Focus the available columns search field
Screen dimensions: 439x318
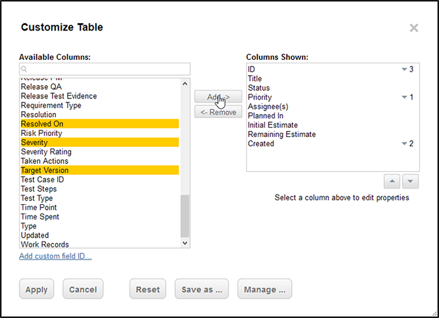[x=106, y=69]
